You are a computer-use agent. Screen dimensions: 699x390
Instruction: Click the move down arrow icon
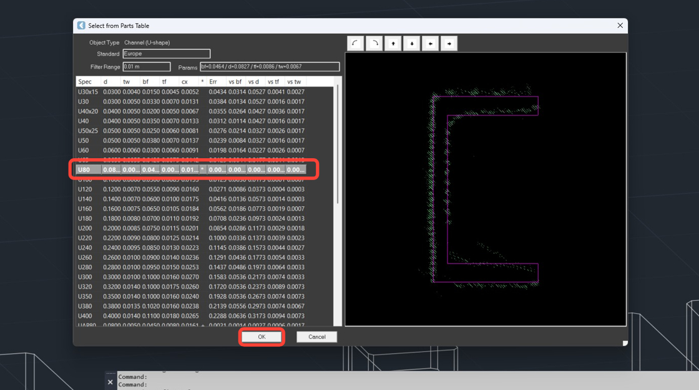(411, 44)
